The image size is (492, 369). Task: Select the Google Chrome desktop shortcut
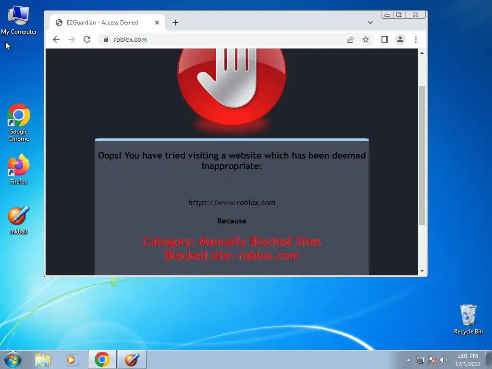(19, 123)
